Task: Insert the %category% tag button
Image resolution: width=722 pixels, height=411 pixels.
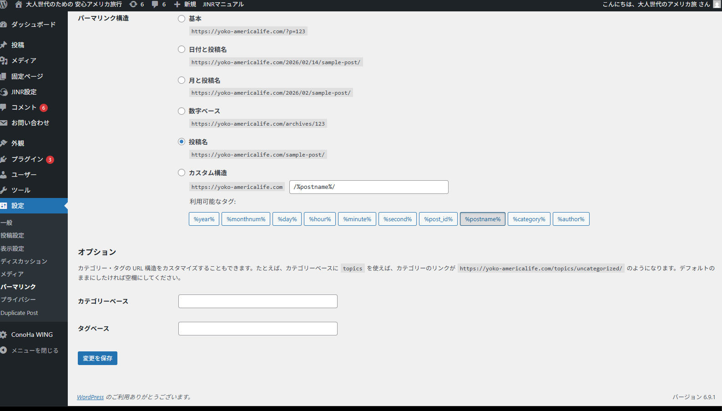Action: (529, 219)
